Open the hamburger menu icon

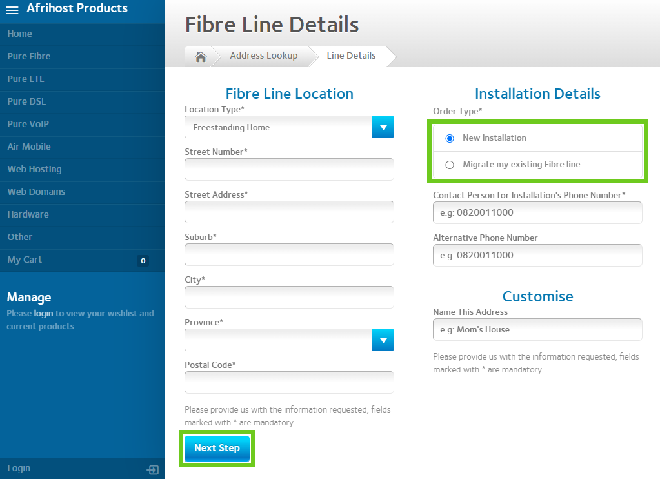tap(12, 10)
